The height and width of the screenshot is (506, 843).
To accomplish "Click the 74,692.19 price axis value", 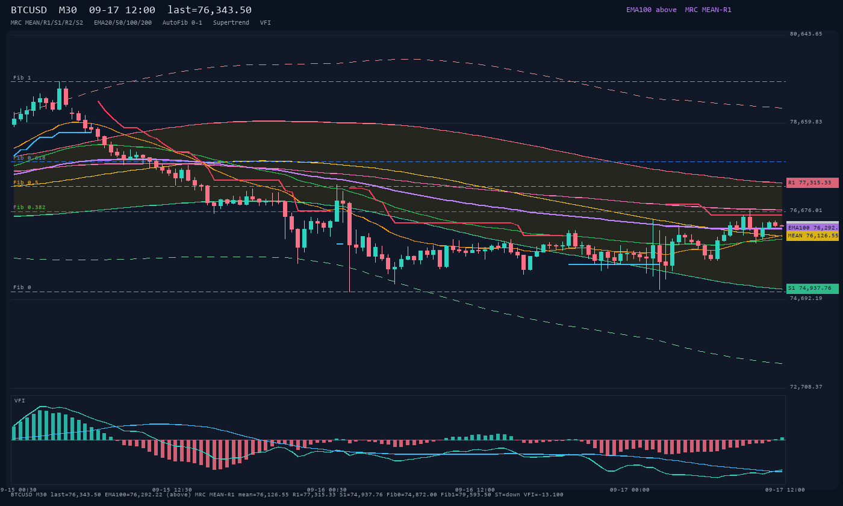I will (x=806, y=298).
